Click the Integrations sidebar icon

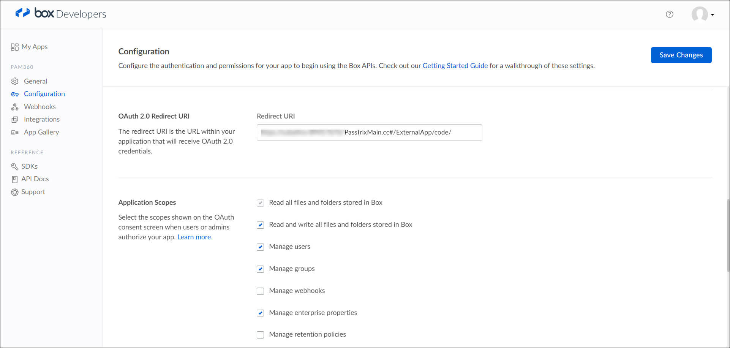tap(15, 120)
